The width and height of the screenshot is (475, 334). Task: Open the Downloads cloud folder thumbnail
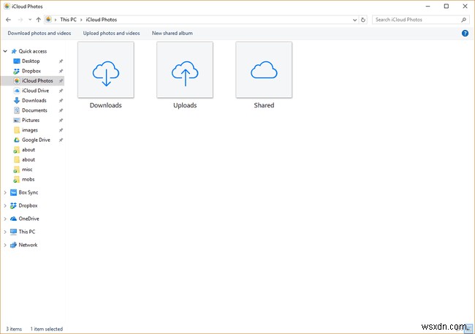106,69
